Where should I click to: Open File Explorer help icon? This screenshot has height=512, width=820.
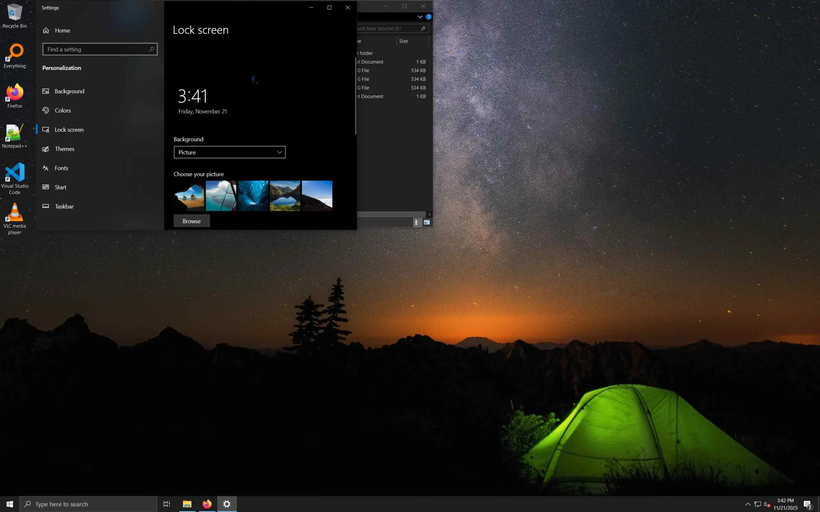(x=428, y=17)
